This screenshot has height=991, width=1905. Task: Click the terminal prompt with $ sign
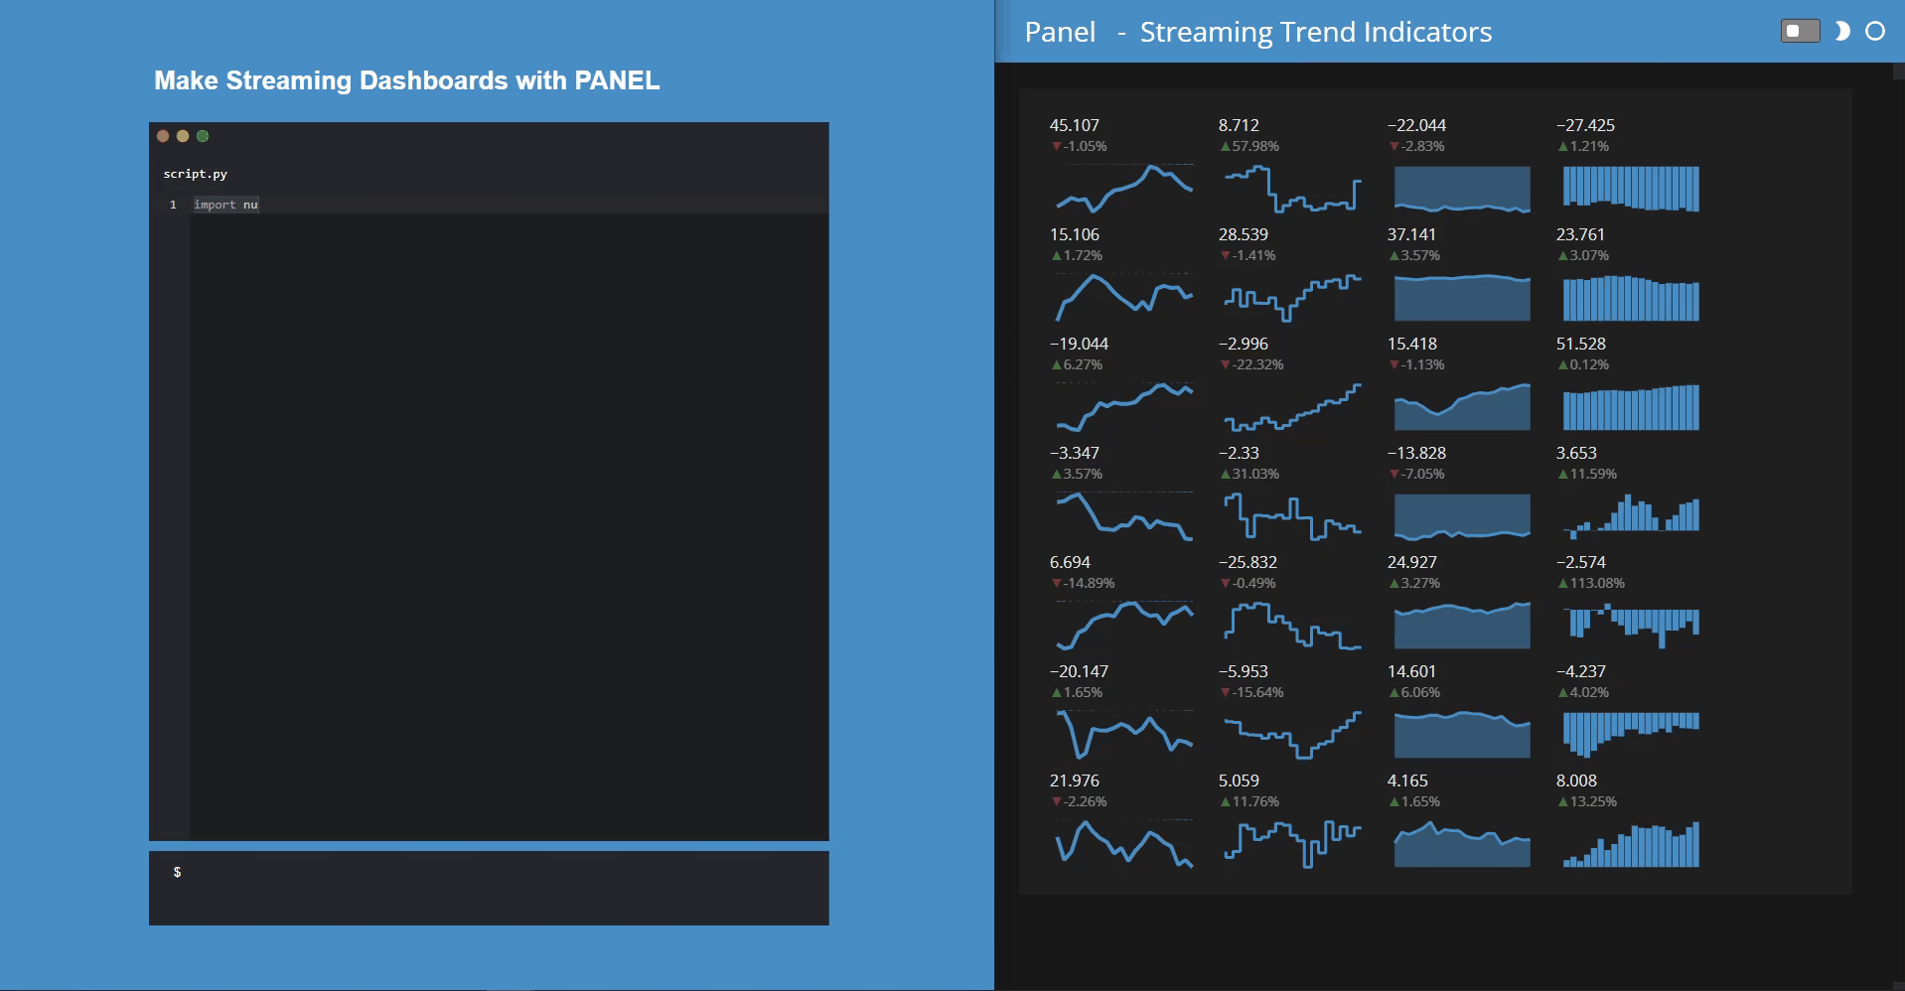[x=178, y=872]
